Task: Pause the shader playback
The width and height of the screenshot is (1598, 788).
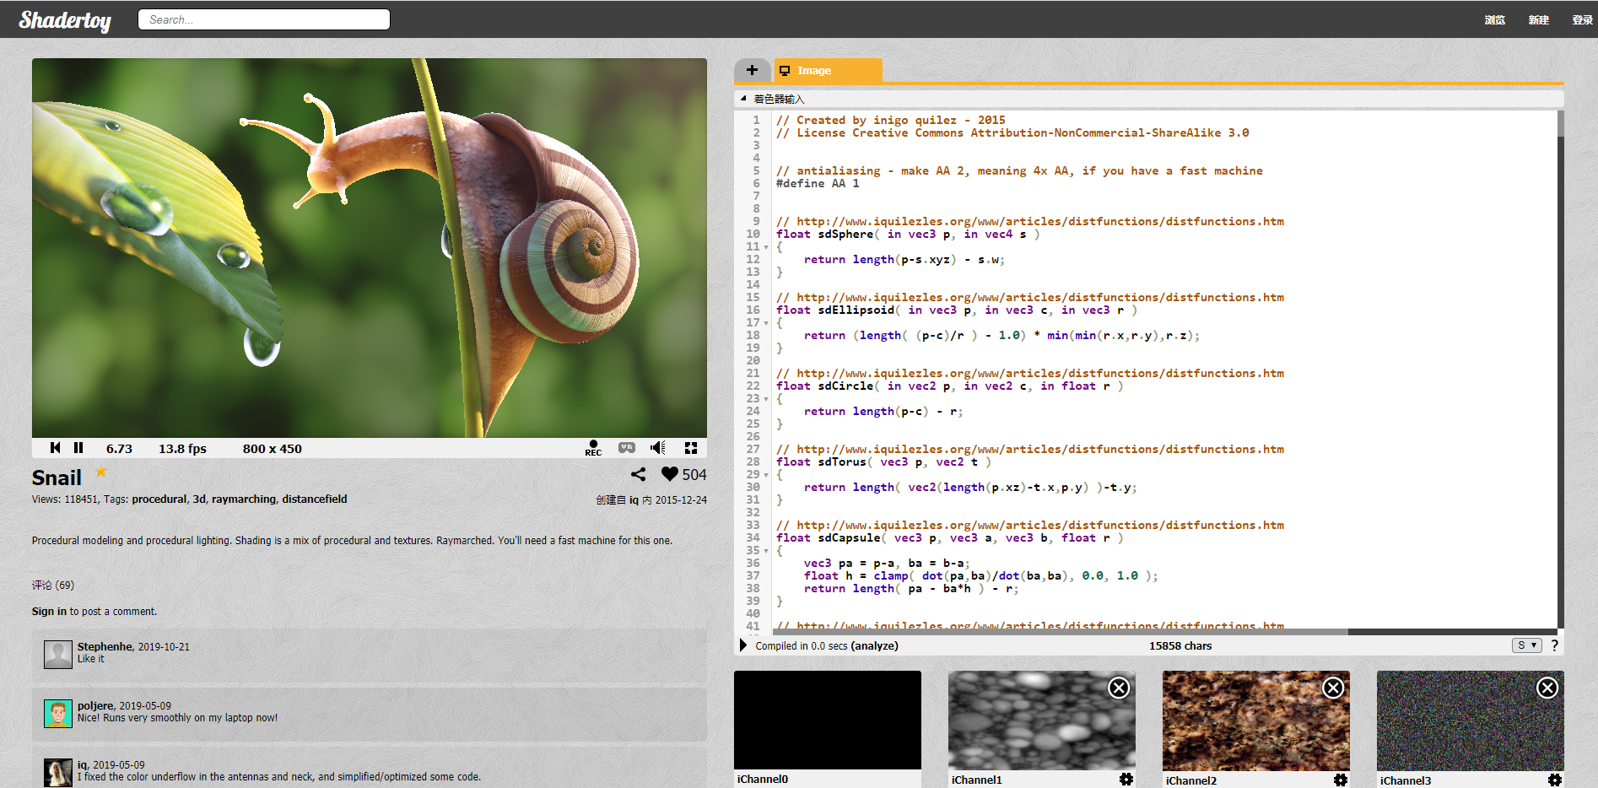Action: coord(78,448)
